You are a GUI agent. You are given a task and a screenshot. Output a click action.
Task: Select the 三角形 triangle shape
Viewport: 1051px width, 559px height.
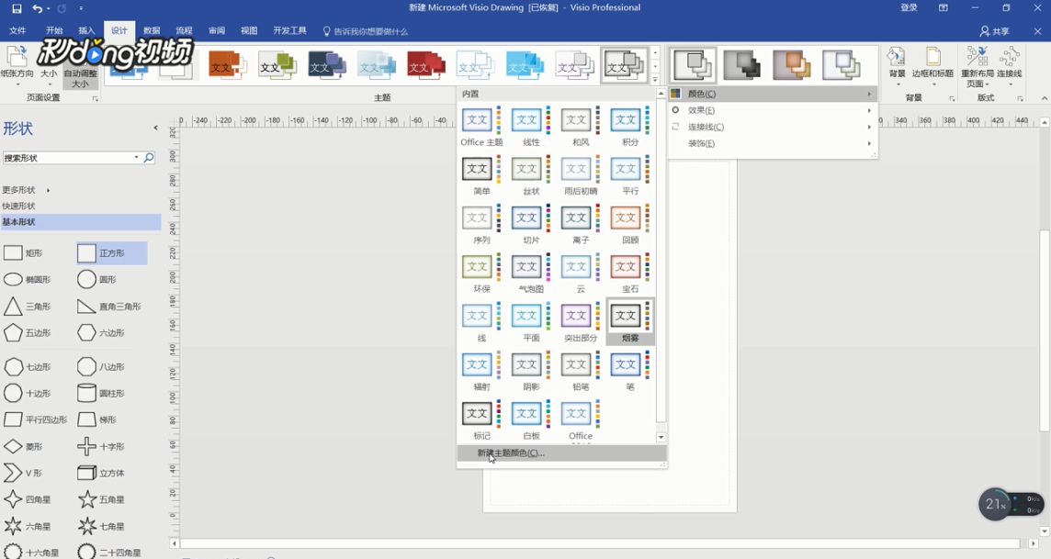(x=28, y=307)
